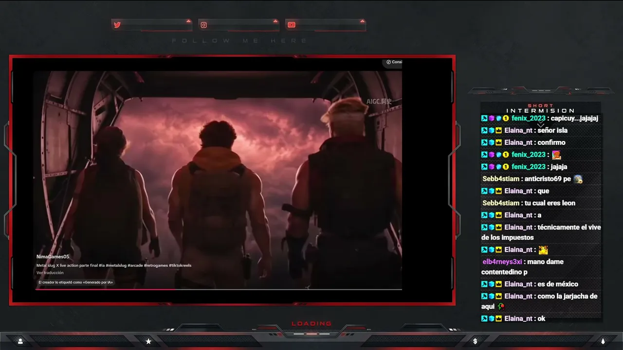The height and width of the screenshot is (350, 623).
Task: Open the #arcade hashtag
Action: pyautogui.click(x=135, y=265)
